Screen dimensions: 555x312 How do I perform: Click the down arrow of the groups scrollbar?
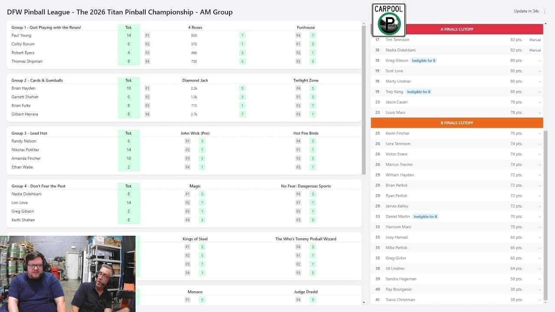(363, 302)
